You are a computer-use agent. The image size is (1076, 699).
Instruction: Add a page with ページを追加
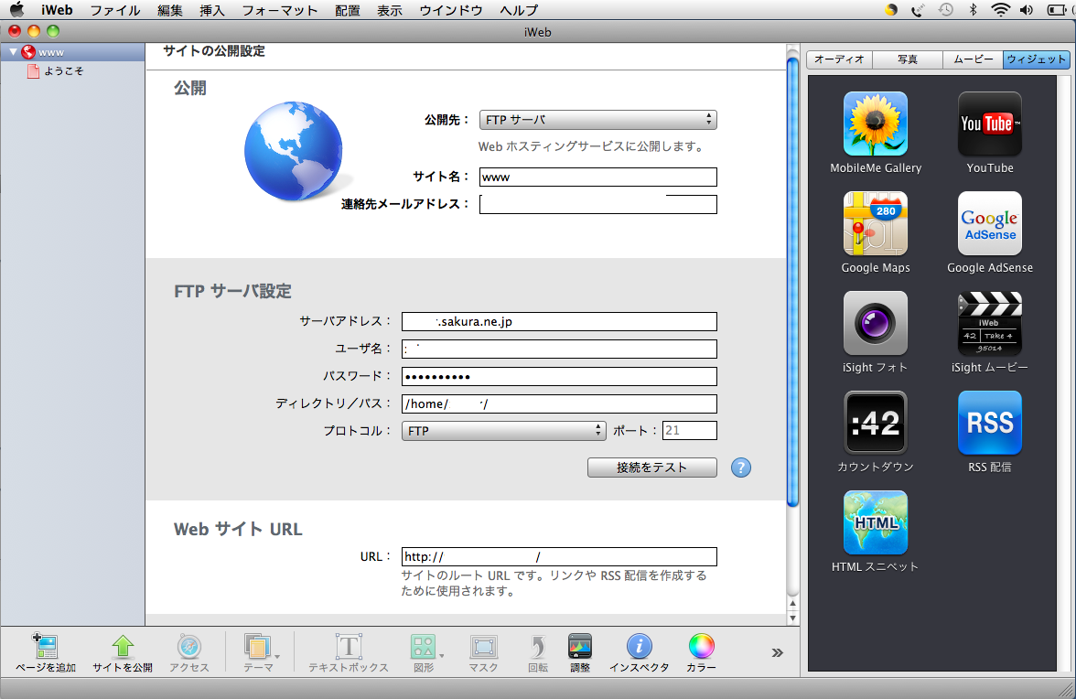(x=45, y=648)
